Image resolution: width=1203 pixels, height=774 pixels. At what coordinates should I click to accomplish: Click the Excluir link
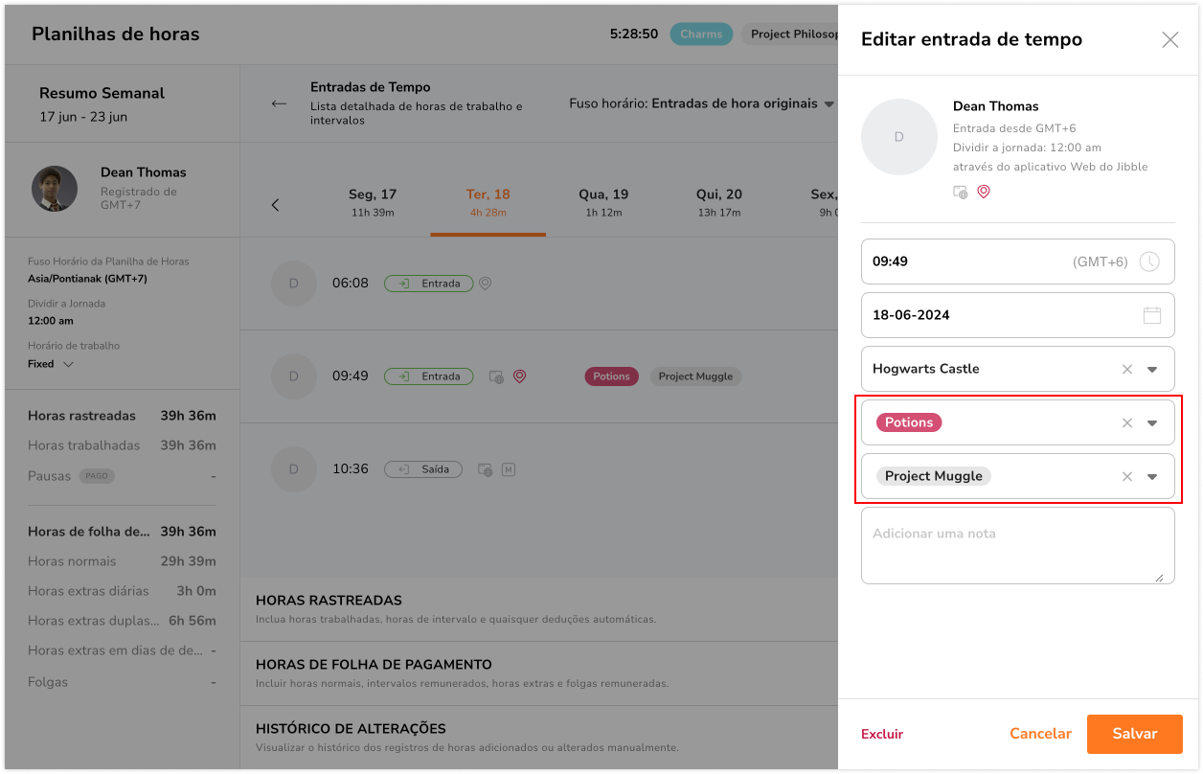pyautogui.click(x=882, y=734)
